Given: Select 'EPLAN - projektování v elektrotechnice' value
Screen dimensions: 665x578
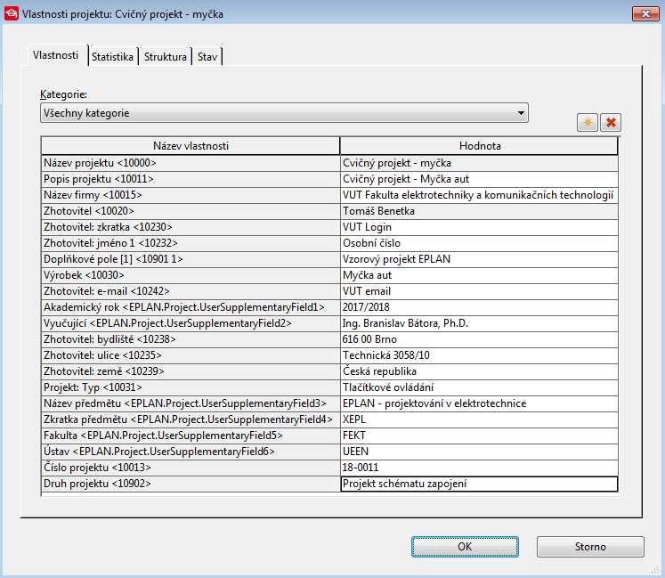Looking at the screenshot, I should coord(479,403).
